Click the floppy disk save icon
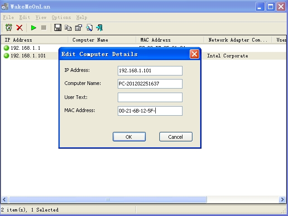The image size is (288, 216). click(x=58, y=28)
